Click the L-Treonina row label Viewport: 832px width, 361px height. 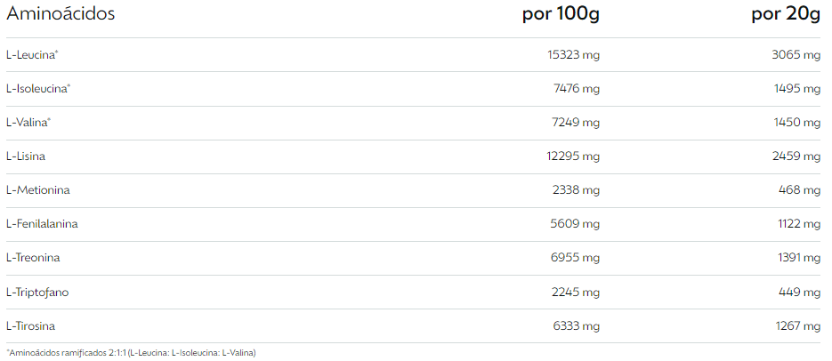click(x=33, y=258)
